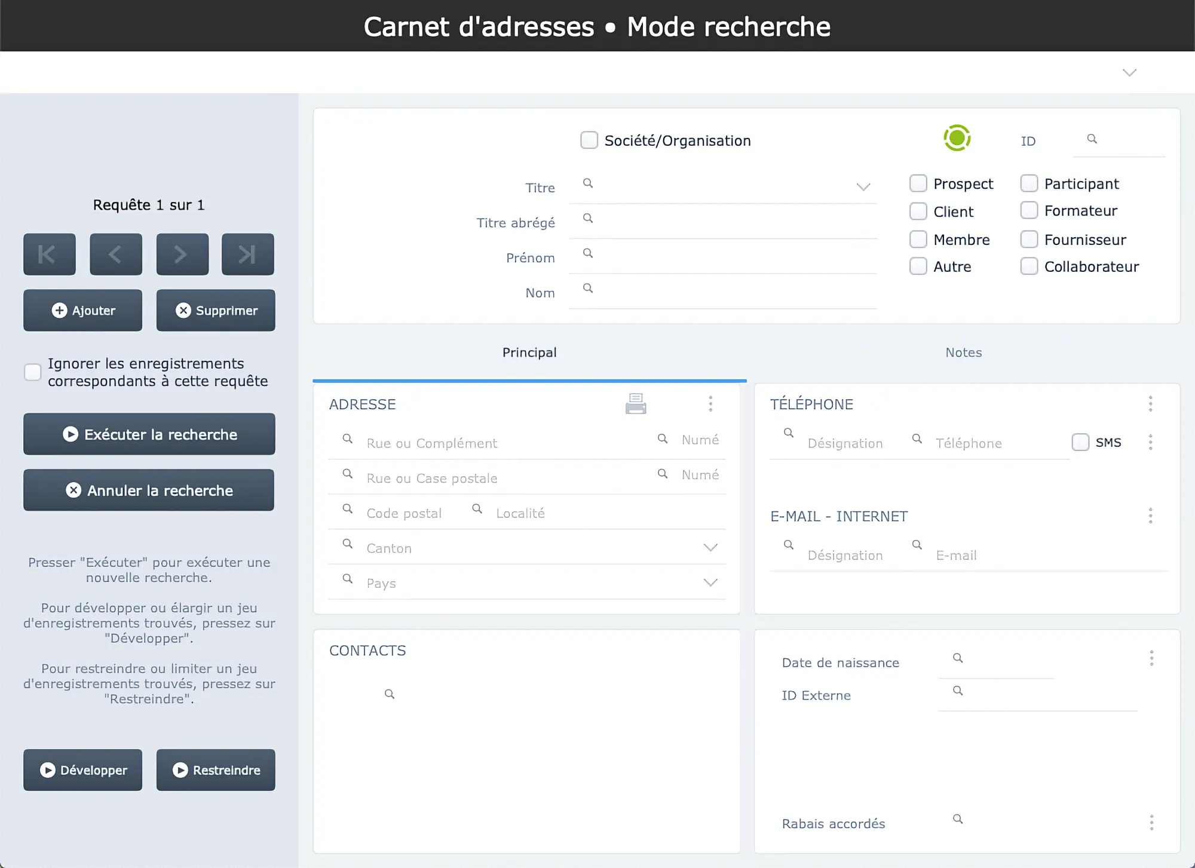Click the Contacts section search icon
This screenshot has height=868, width=1195.
pyautogui.click(x=389, y=694)
